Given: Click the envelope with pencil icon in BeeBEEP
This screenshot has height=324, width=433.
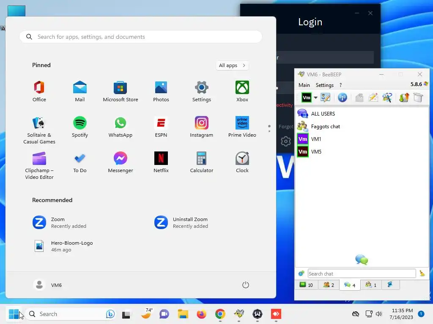Looking at the screenshot, I should click(x=373, y=97).
